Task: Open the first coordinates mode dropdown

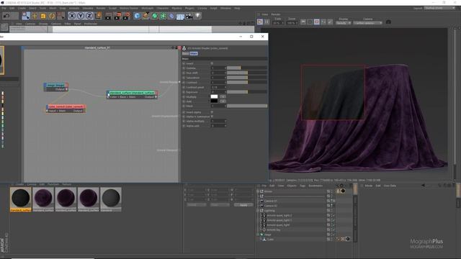Action: coord(197,205)
